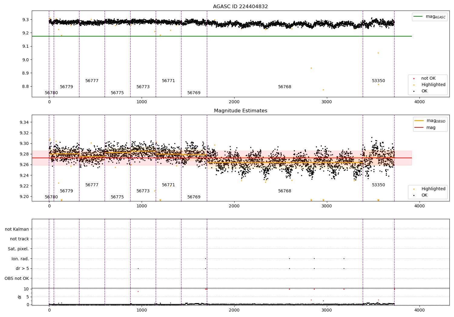Click OBSID label 56768 in the top plot

coord(285,87)
